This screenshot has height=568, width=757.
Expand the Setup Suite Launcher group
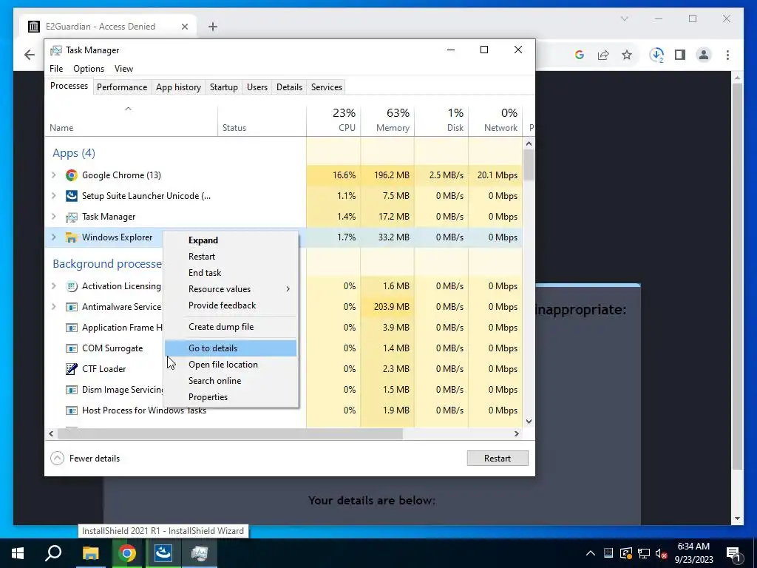coord(54,196)
